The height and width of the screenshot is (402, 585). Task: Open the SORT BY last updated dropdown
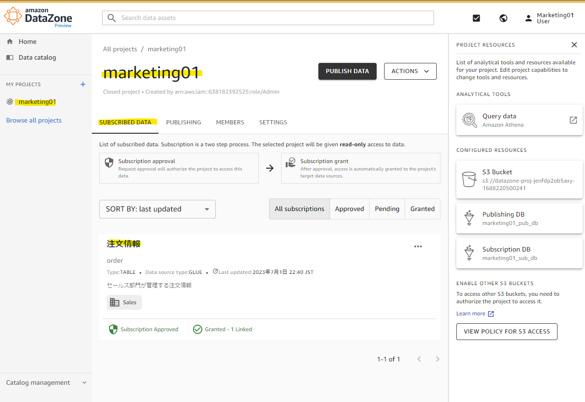pyautogui.click(x=158, y=209)
